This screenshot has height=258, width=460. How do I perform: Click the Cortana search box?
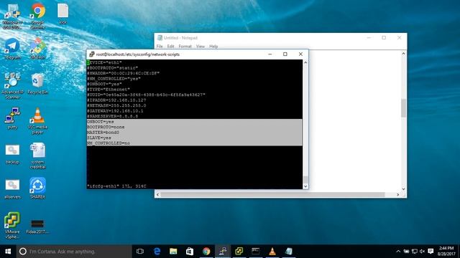pos(74,252)
